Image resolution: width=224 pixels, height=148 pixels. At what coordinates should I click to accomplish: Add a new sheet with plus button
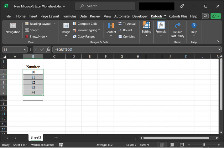click(56, 138)
